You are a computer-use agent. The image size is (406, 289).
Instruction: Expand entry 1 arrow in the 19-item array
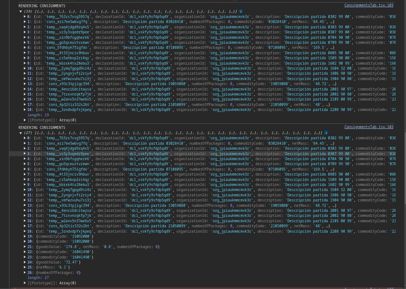pos(25,22)
